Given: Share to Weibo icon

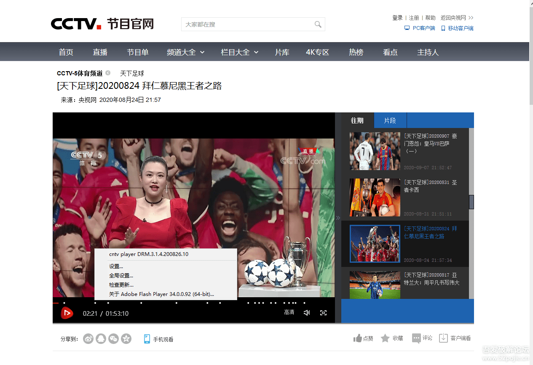Looking at the screenshot, I should pos(88,338).
